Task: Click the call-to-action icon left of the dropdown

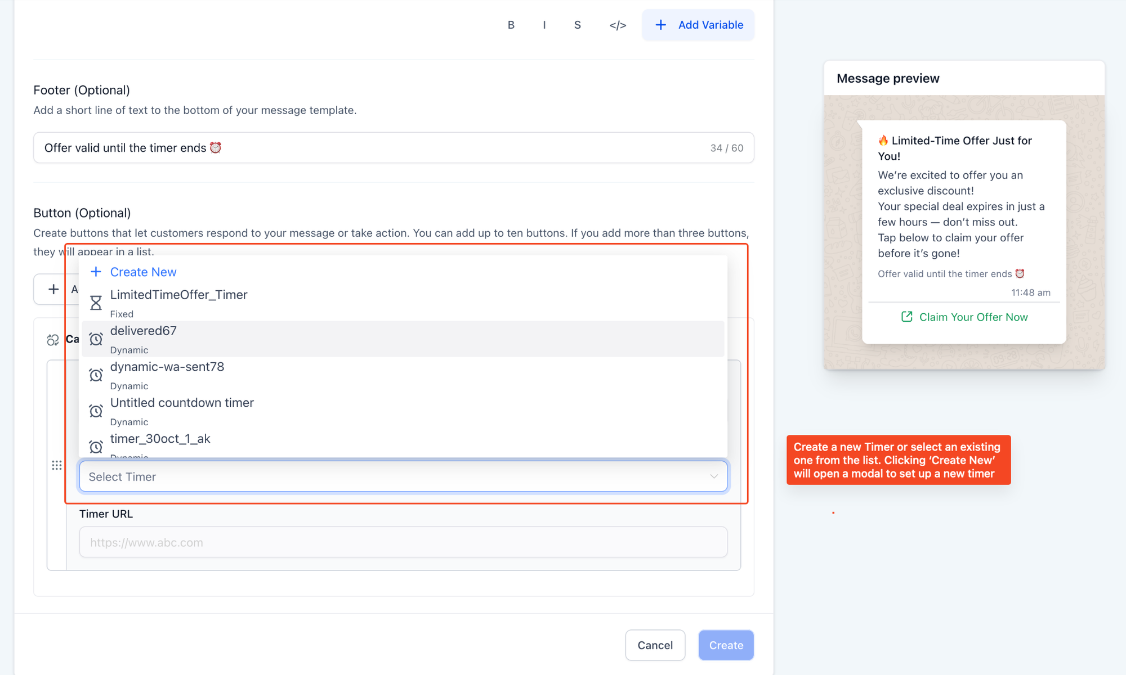Action: tap(53, 340)
